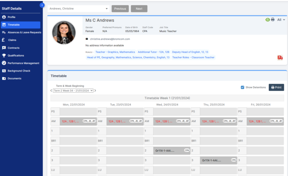Click the Previous staff button
288x176 pixels.
click(120, 9)
